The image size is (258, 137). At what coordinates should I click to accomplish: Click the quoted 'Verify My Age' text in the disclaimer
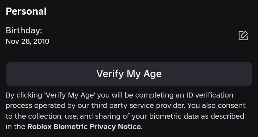[70, 95]
